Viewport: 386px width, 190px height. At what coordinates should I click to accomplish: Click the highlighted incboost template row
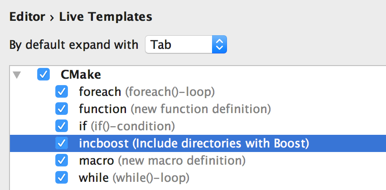[x=193, y=143]
